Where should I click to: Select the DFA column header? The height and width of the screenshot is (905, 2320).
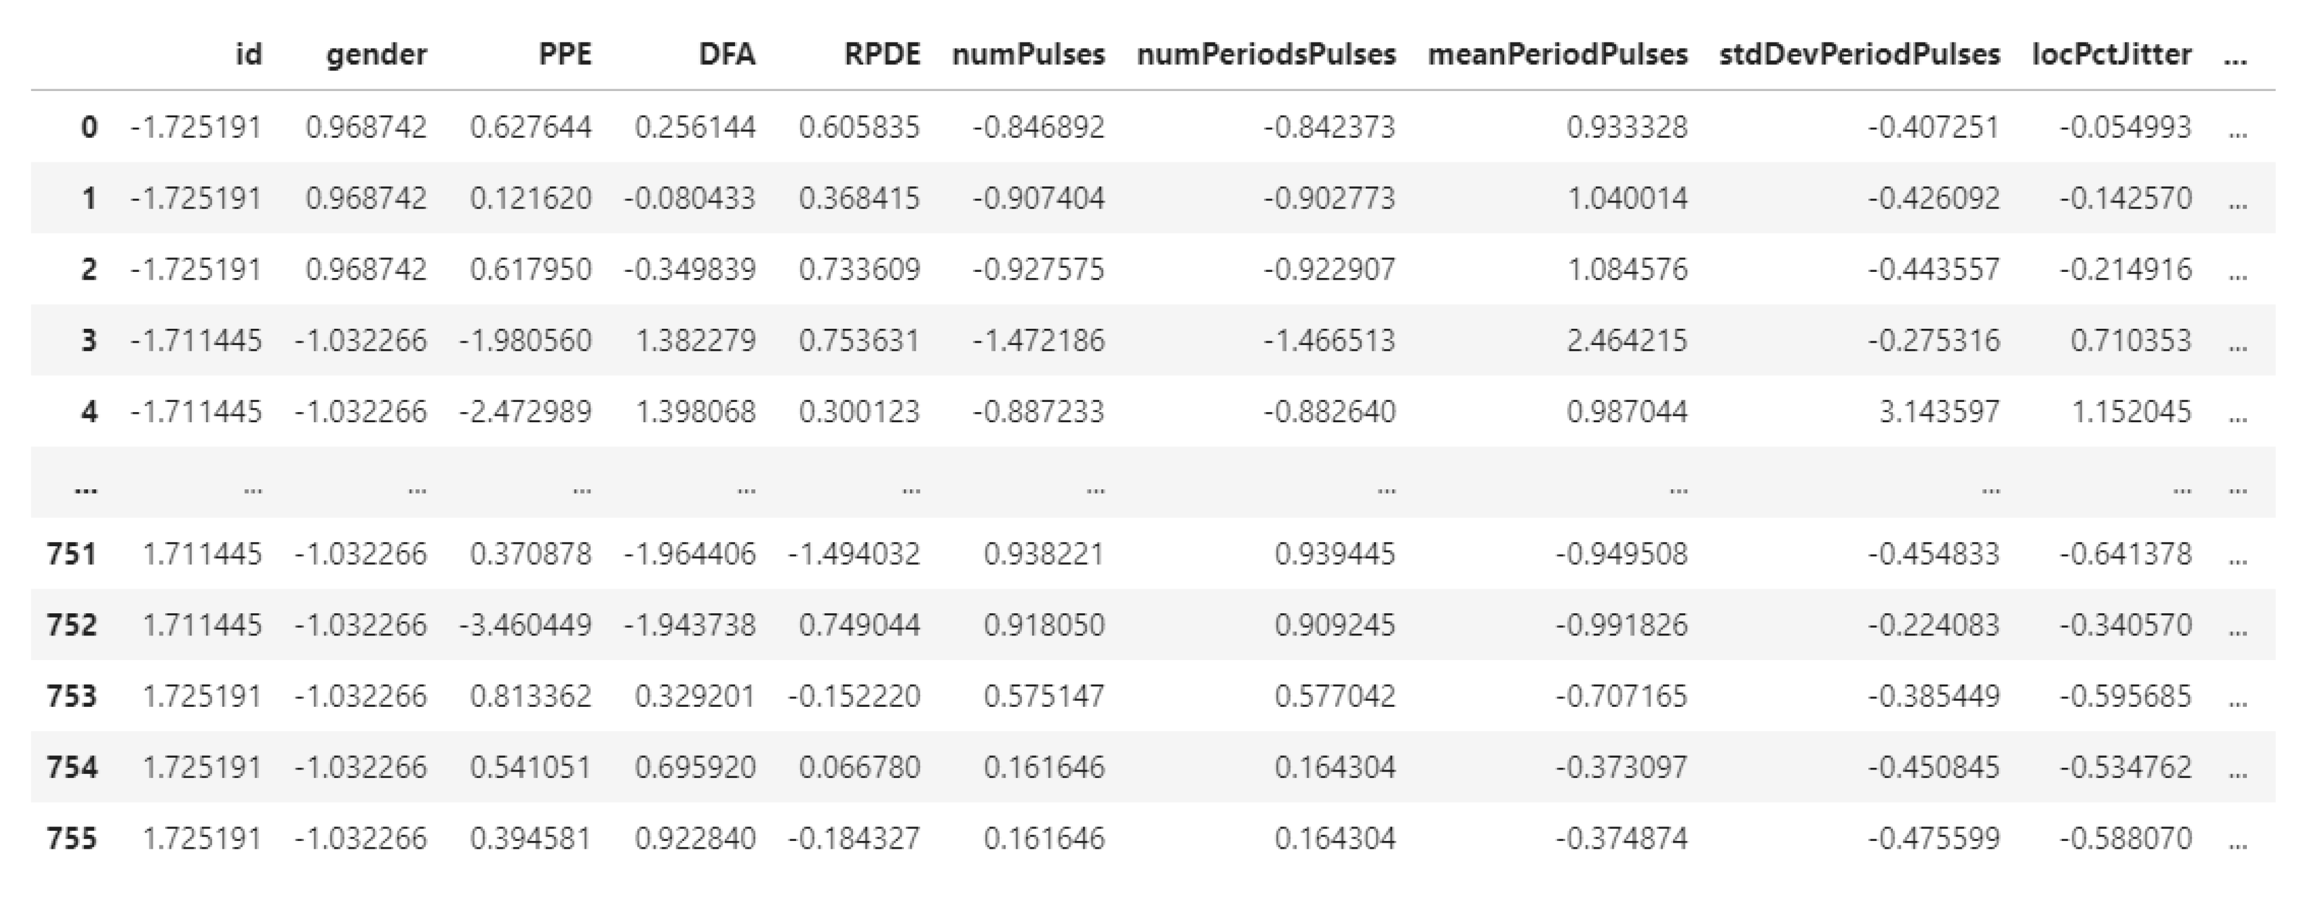(727, 55)
